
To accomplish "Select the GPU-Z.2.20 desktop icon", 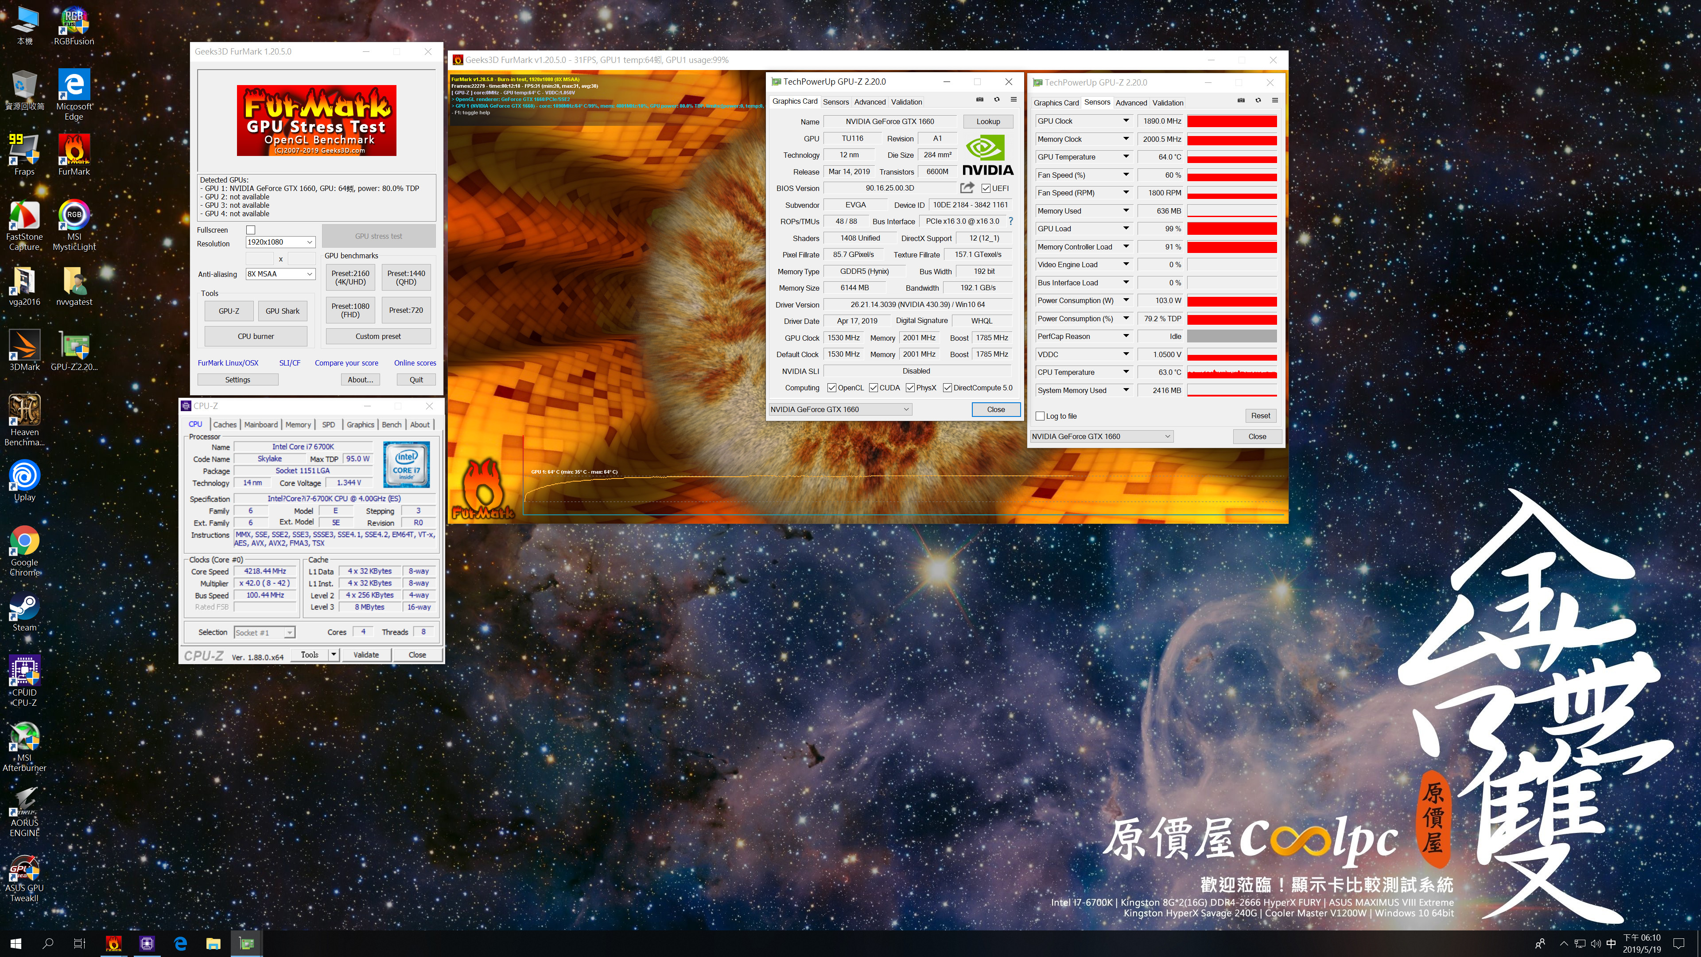I will point(74,350).
